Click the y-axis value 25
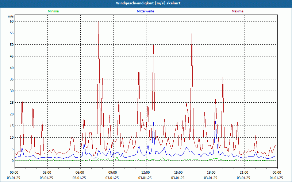This screenshot has height=182, width=292. [x=12, y=103]
